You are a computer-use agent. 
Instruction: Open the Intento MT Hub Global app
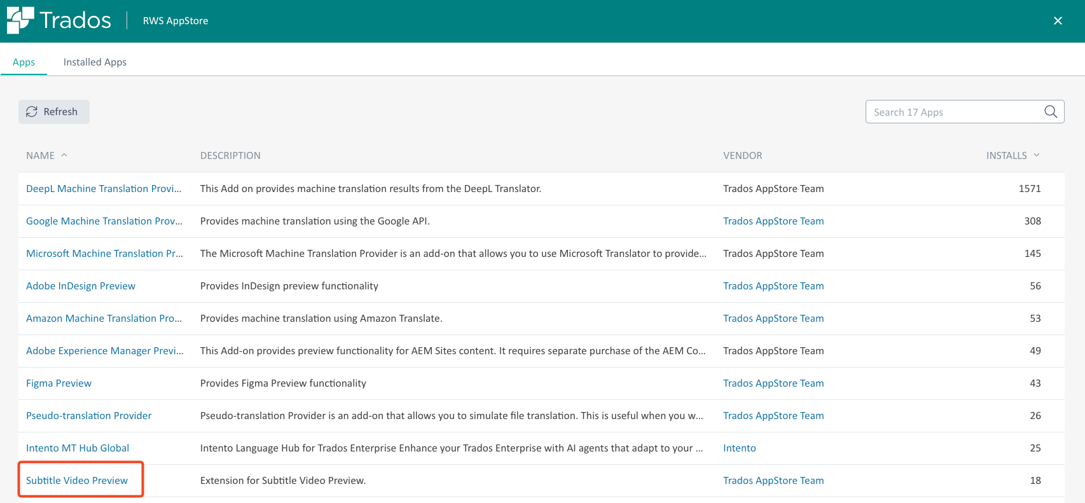(78, 448)
